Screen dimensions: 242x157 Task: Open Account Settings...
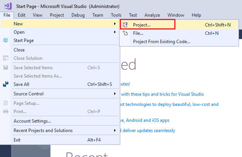(60, 121)
